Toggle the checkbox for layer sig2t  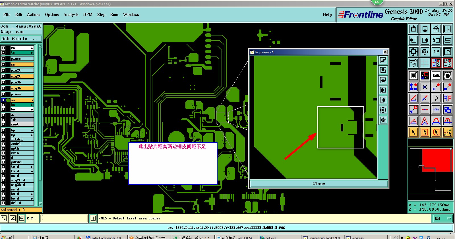3,76
